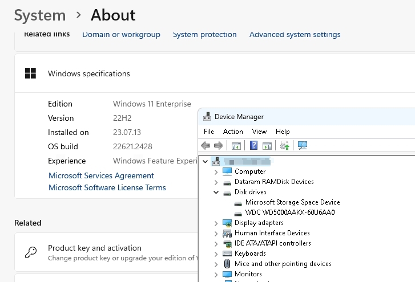Select the Keyboards label
415x282 pixels.
pyautogui.click(x=250, y=254)
